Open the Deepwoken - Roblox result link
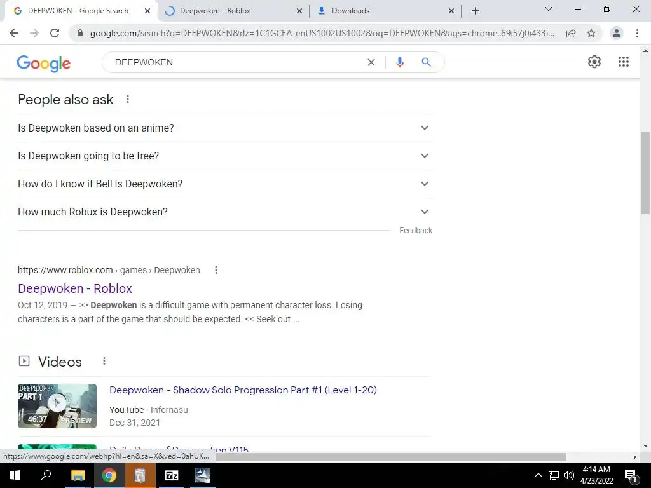This screenshot has height=488, width=651. [75, 288]
